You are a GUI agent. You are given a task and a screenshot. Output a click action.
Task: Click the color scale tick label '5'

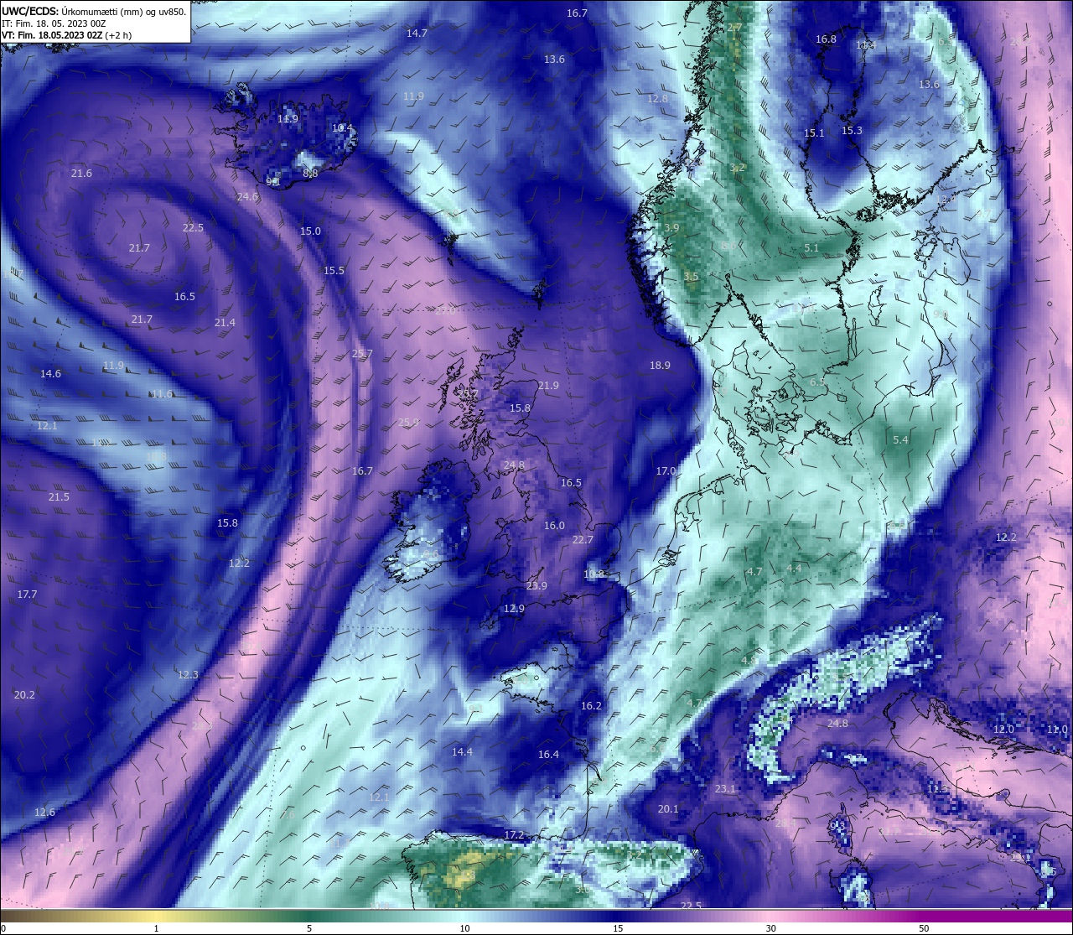(x=309, y=928)
